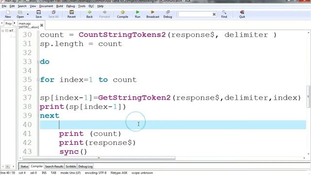Open the Edit menu
The image size is (311, 175).
[12, 6]
